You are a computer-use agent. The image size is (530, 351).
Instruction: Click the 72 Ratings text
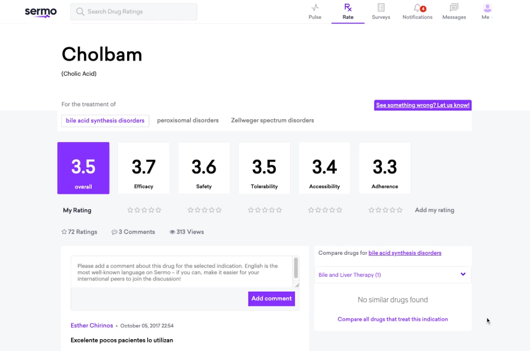82,232
